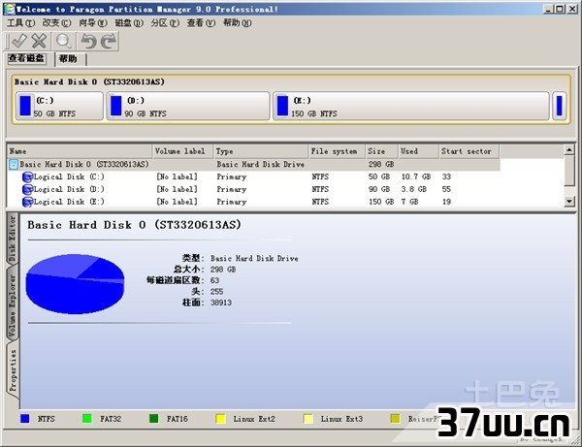The width and height of the screenshot is (582, 447).
Task: Click the Logical Disk (C:) drive icon
Action: pyautogui.click(x=27, y=176)
